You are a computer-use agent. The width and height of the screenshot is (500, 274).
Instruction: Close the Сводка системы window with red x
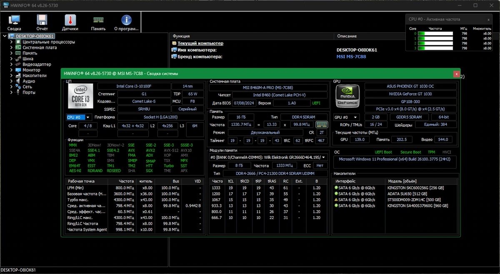(x=457, y=74)
